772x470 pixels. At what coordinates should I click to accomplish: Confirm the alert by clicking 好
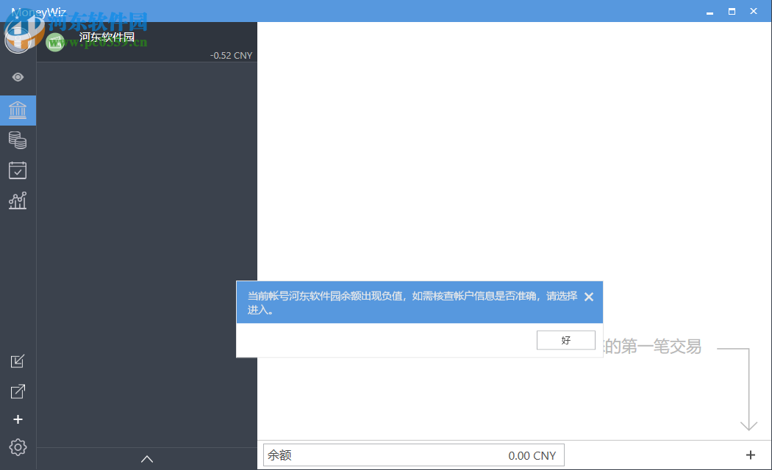pyautogui.click(x=565, y=339)
